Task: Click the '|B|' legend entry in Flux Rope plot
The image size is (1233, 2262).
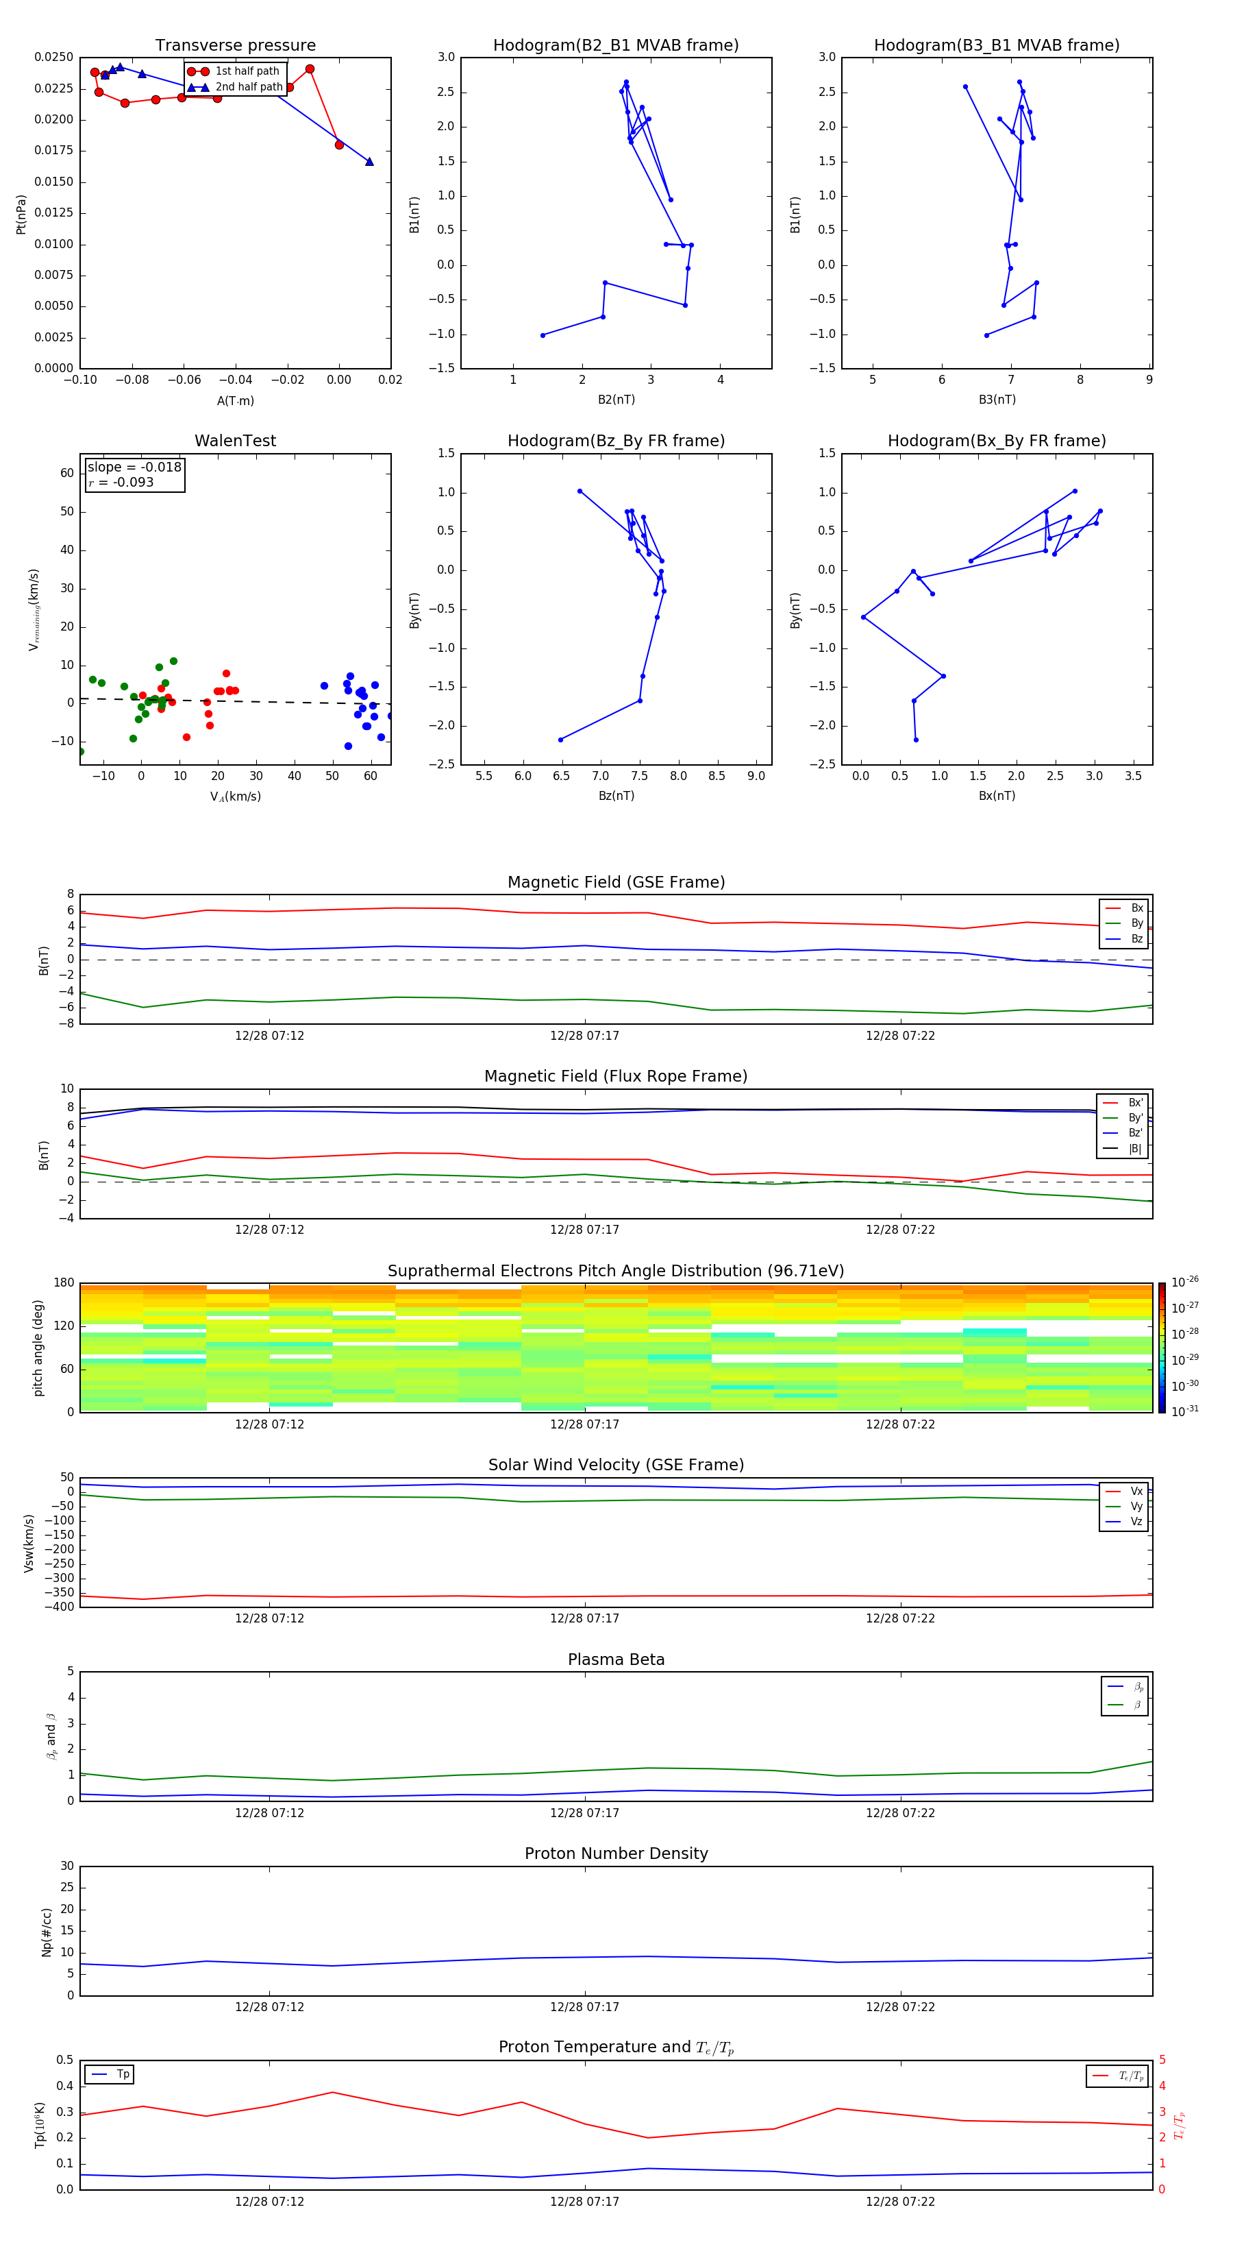Action: tap(1123, 1149)
